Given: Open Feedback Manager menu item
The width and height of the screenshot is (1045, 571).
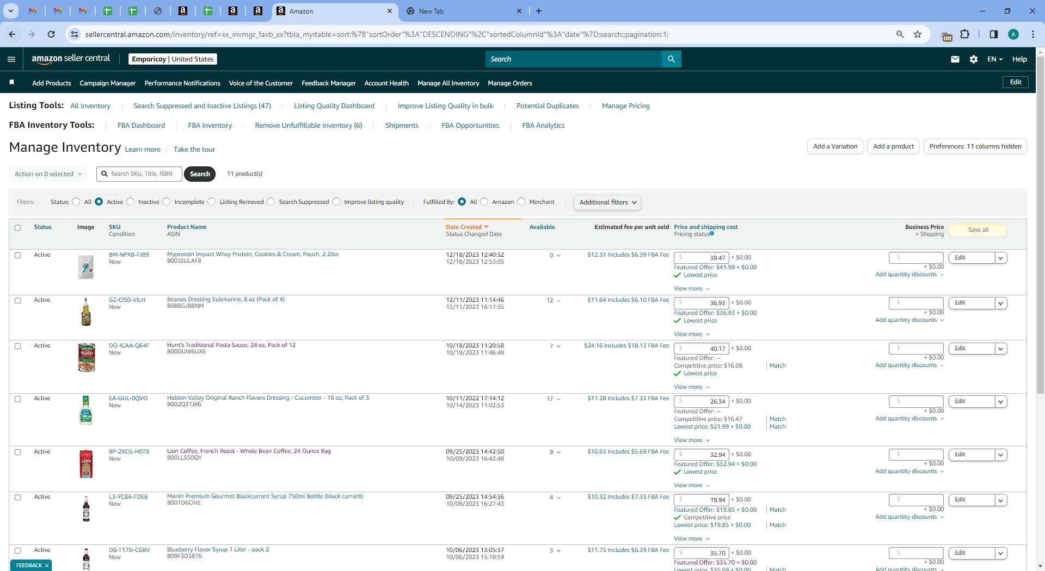Looking at the screenshot, I should tap(329, 83).
